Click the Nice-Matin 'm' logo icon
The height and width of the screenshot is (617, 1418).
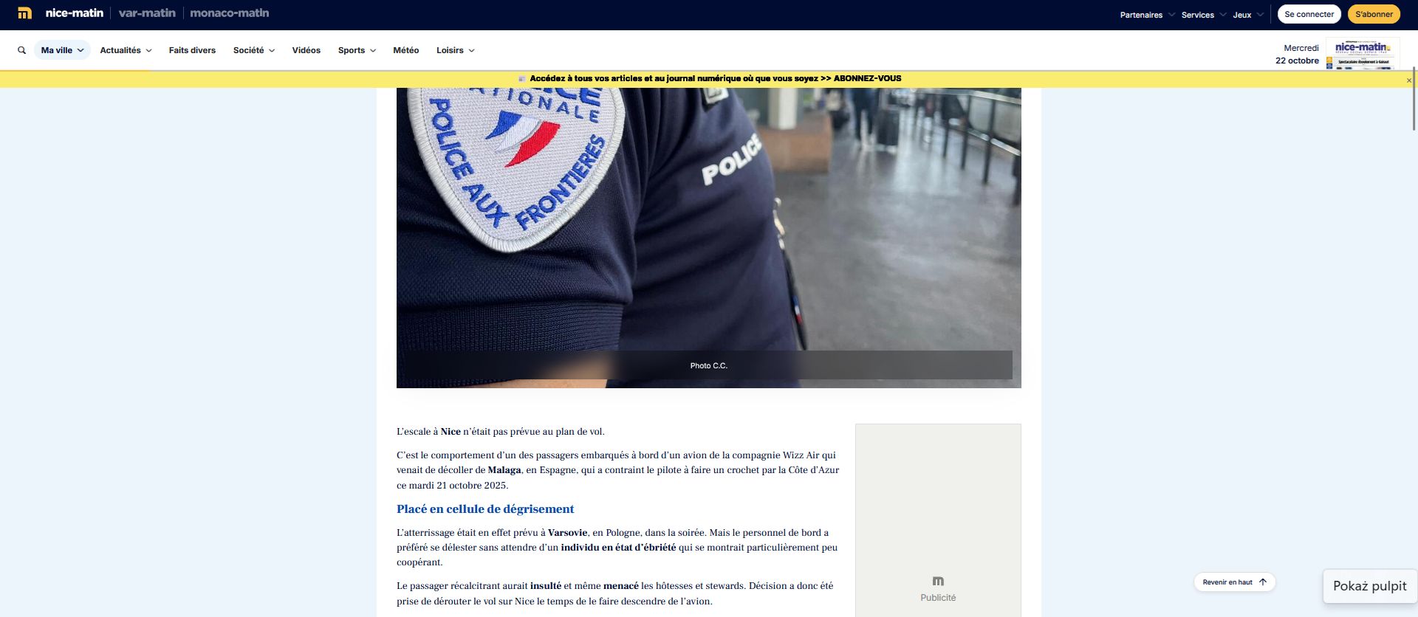point(24,13)
